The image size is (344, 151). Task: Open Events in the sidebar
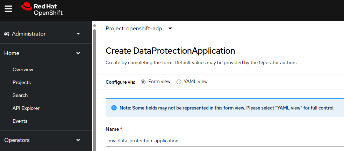pyautogui.click(x=20, y=121)
